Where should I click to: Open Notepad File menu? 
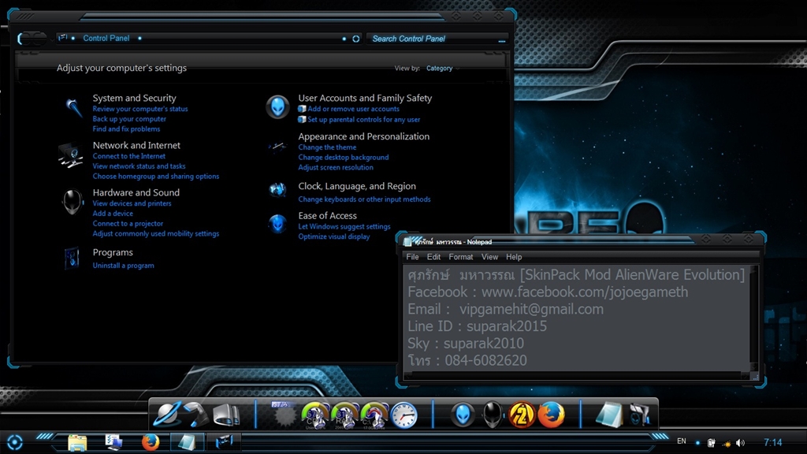tap(412, 257)
